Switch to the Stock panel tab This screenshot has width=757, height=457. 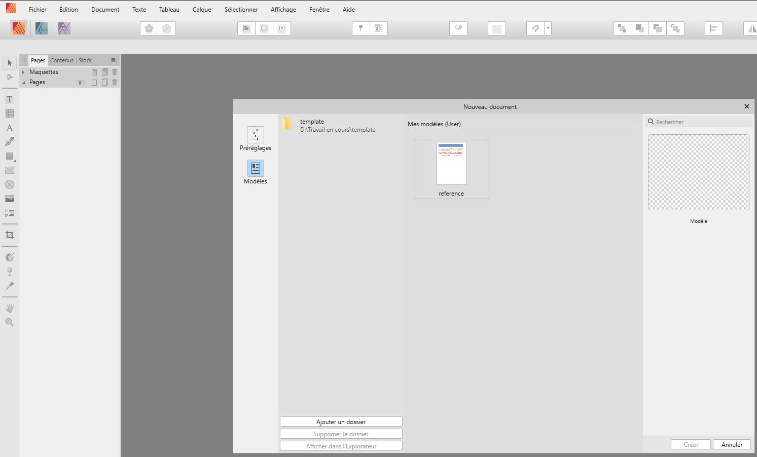coord(85,60)
